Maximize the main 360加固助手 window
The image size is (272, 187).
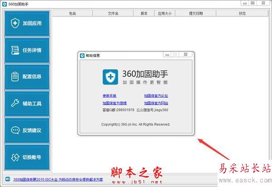tap(253, 3)
